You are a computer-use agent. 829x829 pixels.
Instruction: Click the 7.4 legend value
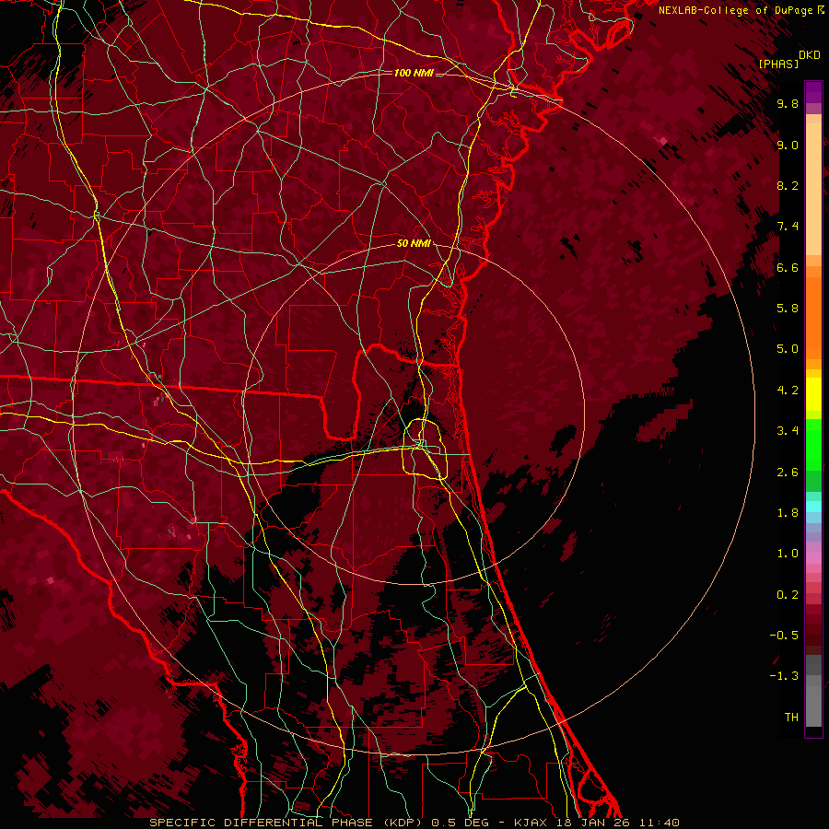(x=788, y=227)
